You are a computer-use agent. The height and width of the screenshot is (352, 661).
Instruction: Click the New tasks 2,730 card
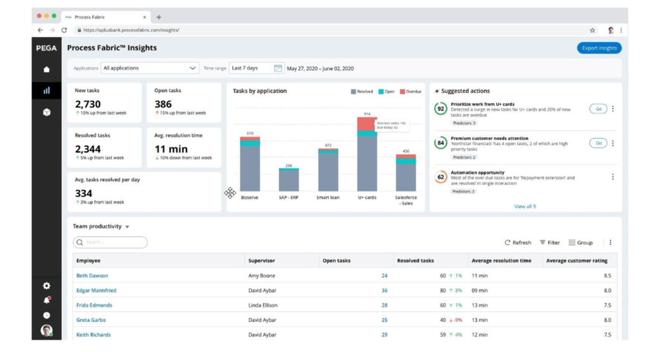pyautogui.click(x=104, y=103)
